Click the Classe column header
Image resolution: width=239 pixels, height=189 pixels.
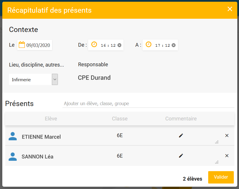[x=120, y=118]
